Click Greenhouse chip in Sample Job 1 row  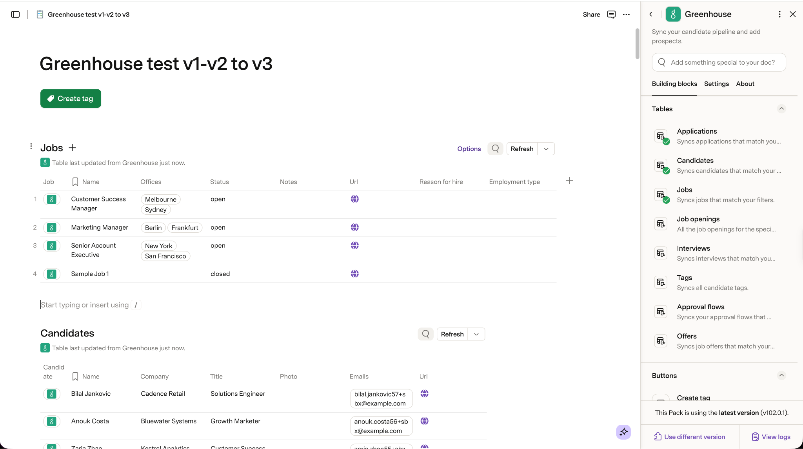(x=52, y=274)
